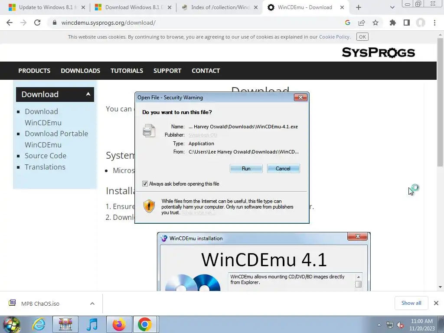Open a new browser tab
Viewport: 444px width, 333px height.
point(359,8)
